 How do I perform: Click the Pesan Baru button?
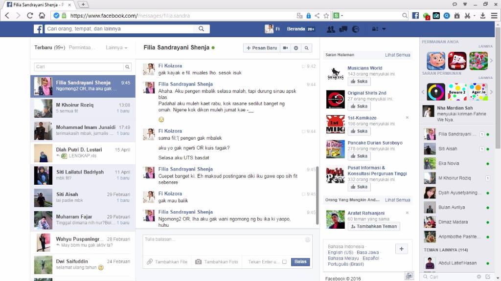pyautogui.click(x=262, y=48)
